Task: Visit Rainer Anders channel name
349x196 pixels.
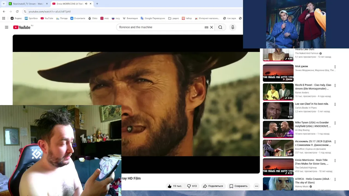Action: [x=302, y=93]
